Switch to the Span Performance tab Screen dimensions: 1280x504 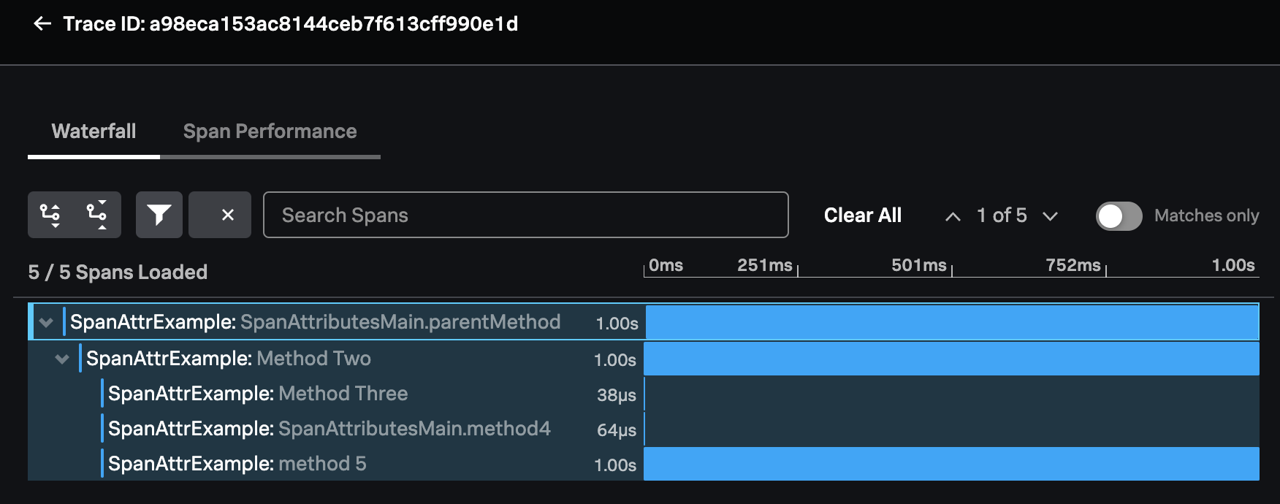270,131
